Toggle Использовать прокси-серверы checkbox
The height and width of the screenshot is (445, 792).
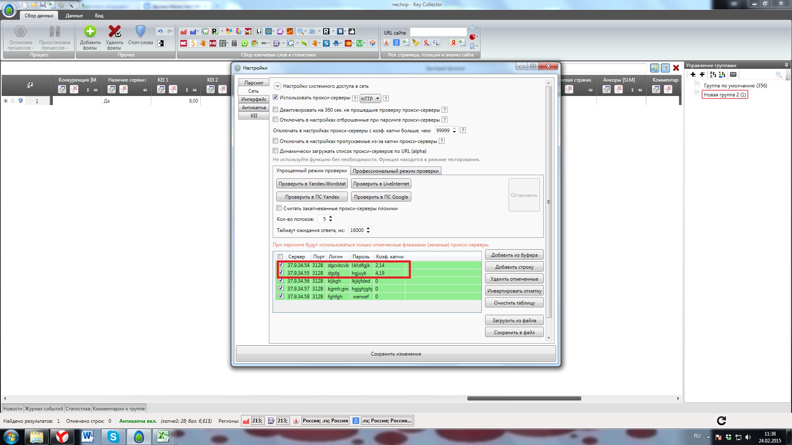point(276,98)
